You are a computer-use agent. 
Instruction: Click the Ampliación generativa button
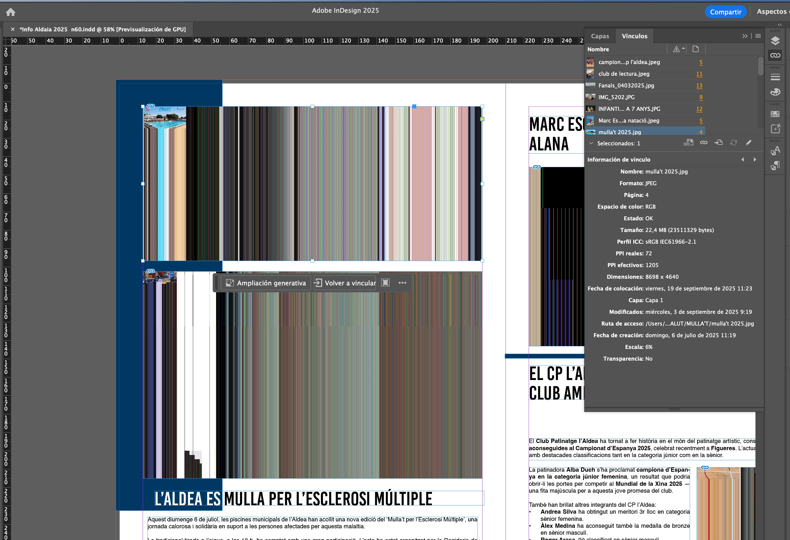pyautogui.click(x=266, y=283)
